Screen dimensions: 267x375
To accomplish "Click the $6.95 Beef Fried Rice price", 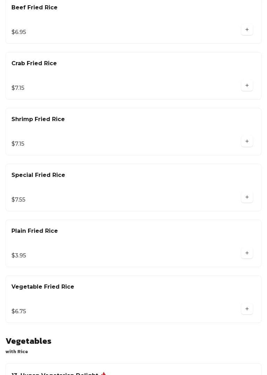I will click(x=19, y=32).
